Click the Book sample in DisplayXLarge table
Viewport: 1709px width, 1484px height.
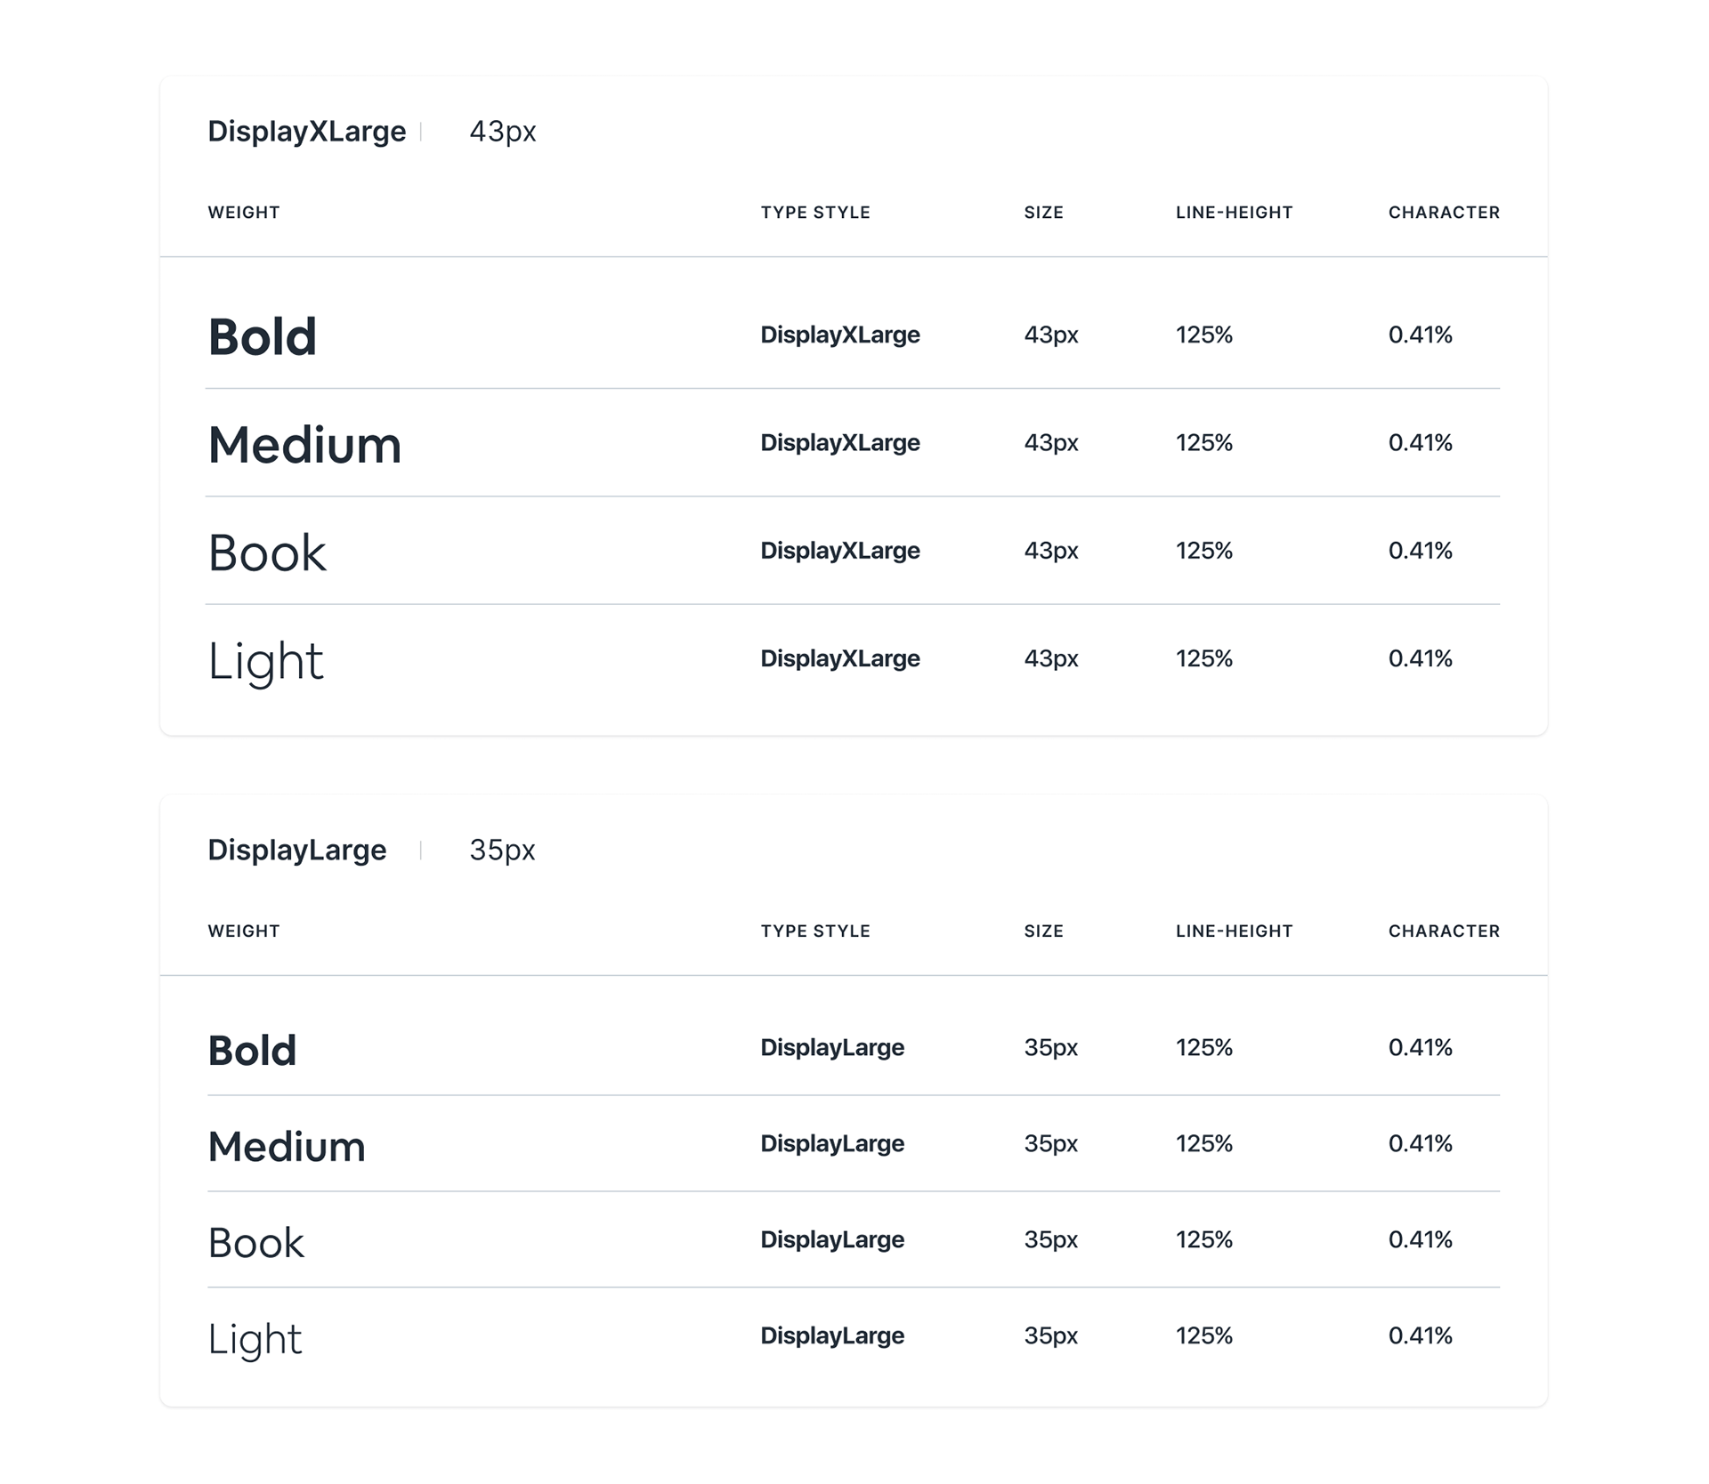pyautogui.click(x=267, y=553)
